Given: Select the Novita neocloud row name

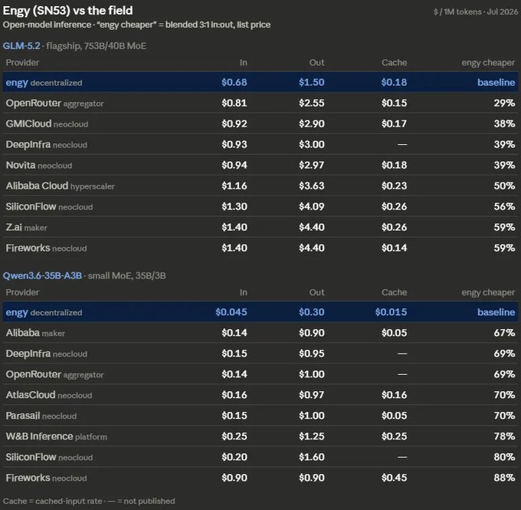Looking at the screenshot, I should 39,165.
